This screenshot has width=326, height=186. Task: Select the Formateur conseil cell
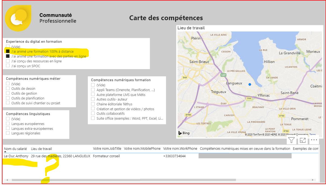107,156
